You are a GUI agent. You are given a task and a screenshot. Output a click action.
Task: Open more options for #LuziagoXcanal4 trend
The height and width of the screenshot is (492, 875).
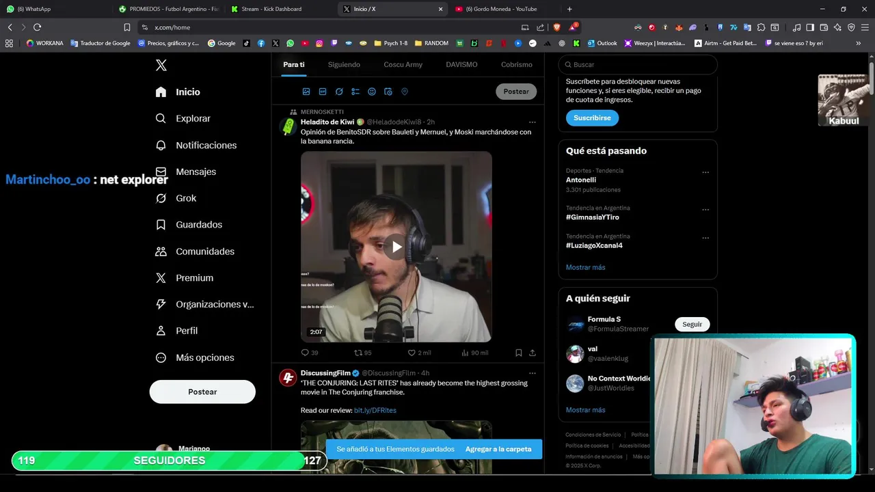[705, 238]
